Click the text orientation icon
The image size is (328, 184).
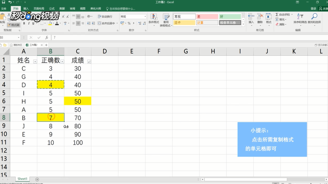(x=89, y=16)
